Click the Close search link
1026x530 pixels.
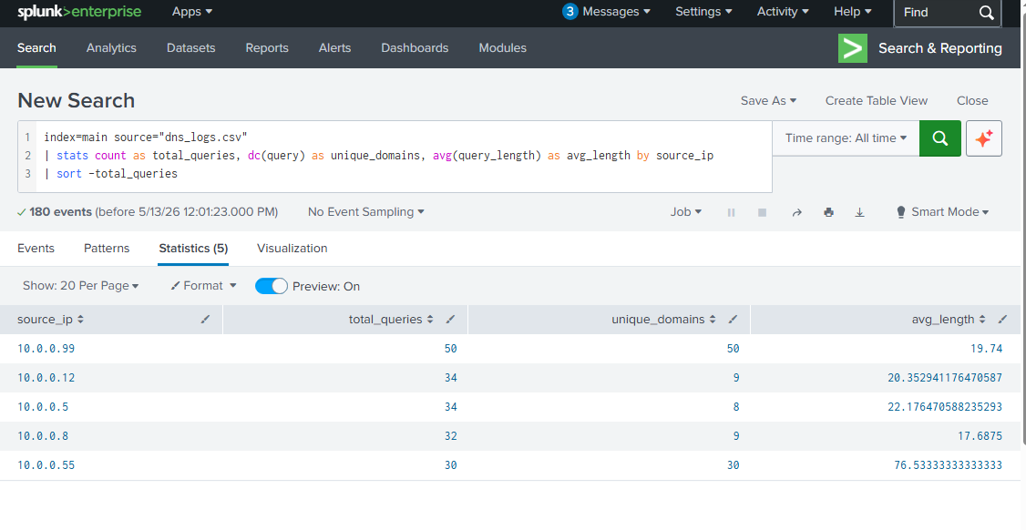point(972,101)
